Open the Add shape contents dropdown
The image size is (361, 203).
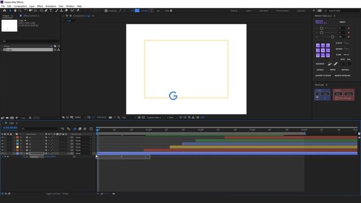[x=171, y=11]
